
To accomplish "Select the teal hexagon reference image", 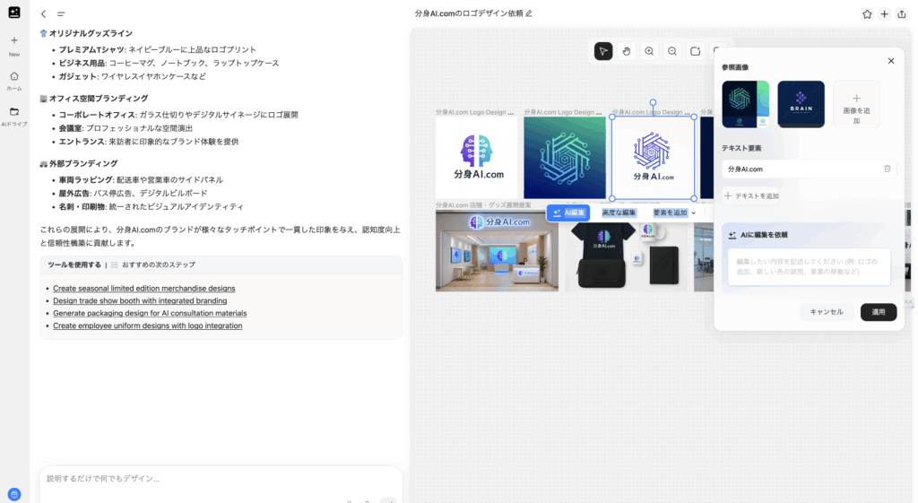I will click(x=745, y=104).
